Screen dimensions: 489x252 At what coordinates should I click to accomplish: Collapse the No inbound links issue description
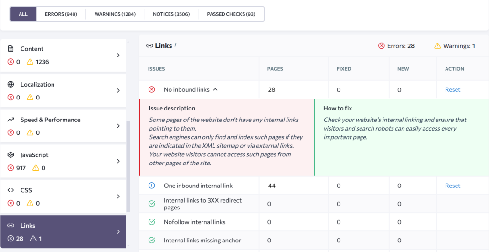pos(215,89)
